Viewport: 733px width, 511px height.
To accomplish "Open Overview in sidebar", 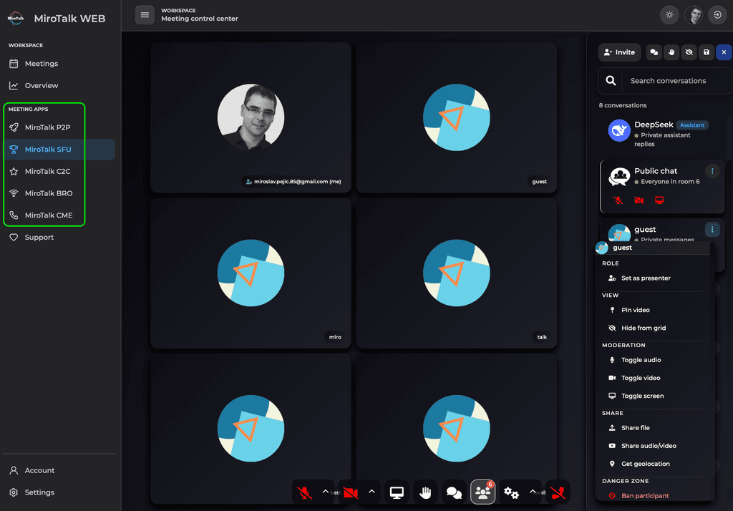I will pyautogui.click(x=59, y=86).
